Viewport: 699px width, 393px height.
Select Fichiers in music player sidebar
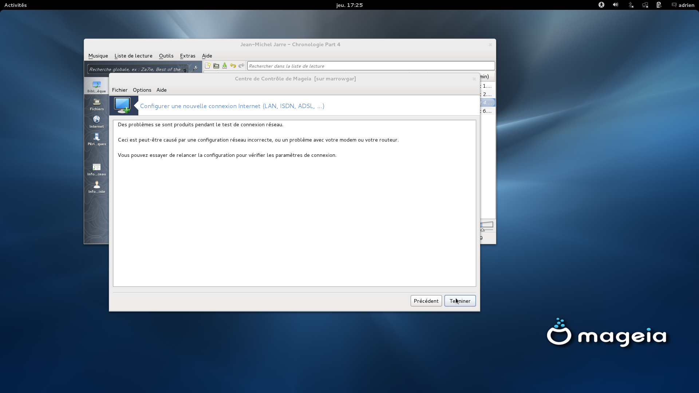point(96,104)
